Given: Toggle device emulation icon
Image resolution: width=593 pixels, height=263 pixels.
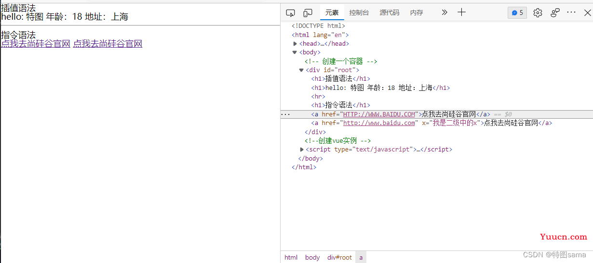Looking at the screenshot, I should pos(308,13).
